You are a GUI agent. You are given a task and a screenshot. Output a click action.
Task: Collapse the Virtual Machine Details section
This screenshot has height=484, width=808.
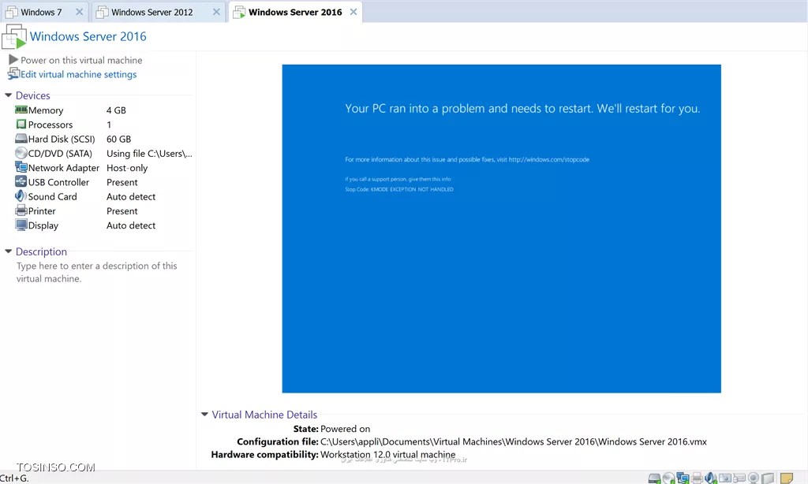(x=204, y=414)
